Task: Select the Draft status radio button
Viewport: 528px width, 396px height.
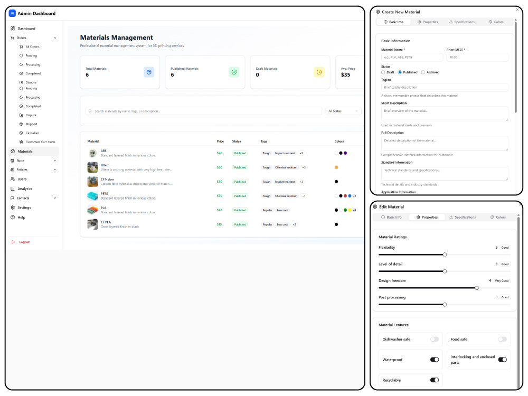Action: (x=383, y=72)
